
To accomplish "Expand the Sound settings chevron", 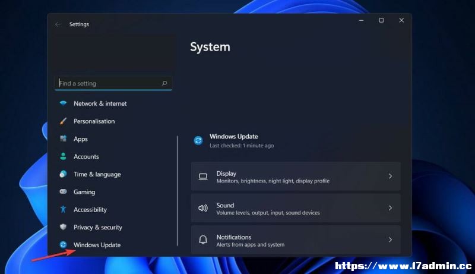I will pyautogui.click(x=390, y=208).
